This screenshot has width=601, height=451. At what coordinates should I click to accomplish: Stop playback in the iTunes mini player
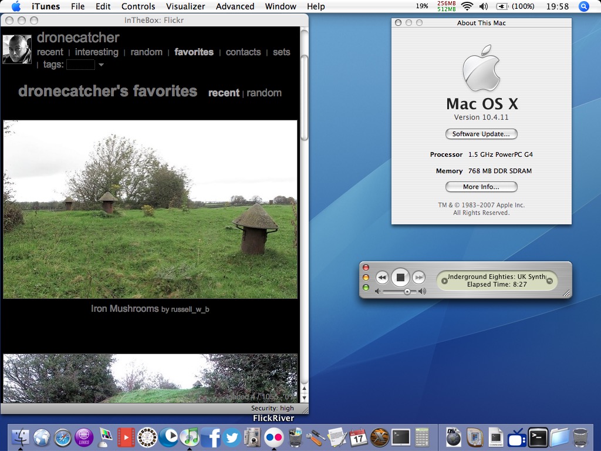click(400, 277)
